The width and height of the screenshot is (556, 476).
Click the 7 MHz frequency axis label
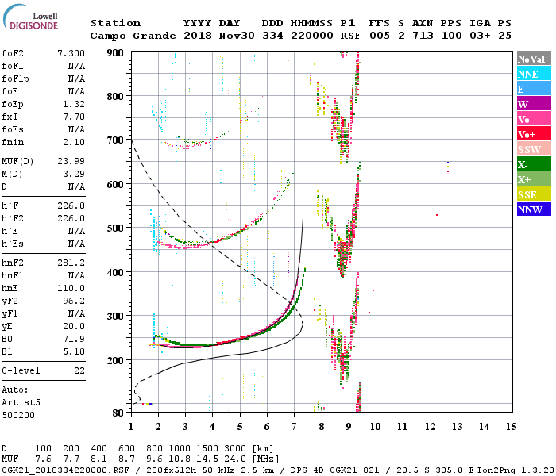294,427
